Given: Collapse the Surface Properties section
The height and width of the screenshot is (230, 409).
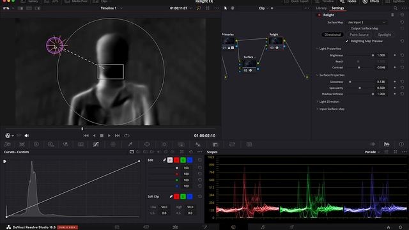Looking at the screenshot, I should pyautogui.click(x=317, y=75).
